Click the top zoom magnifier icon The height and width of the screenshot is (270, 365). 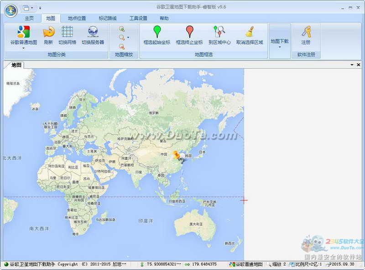[x=122, y=29]
